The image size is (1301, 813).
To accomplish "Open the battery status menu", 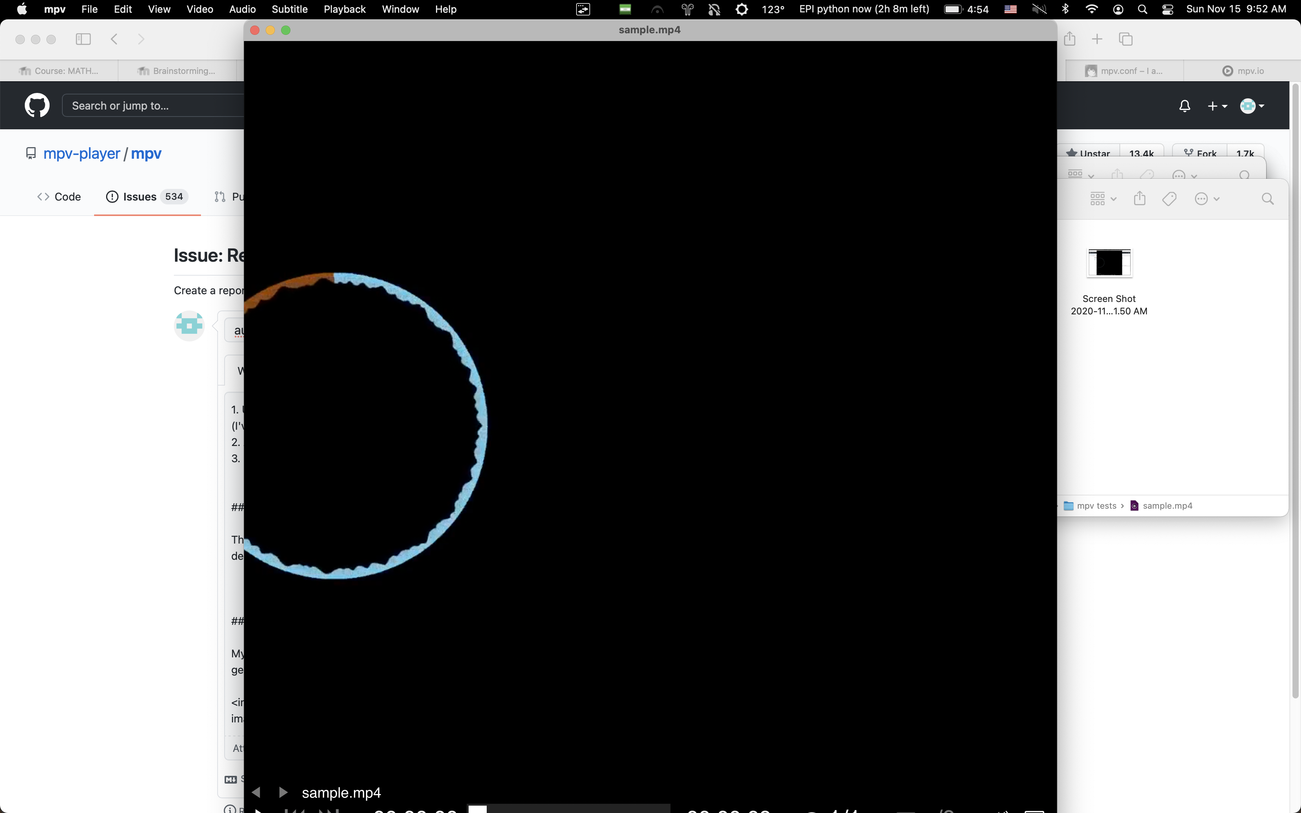I will pos(966,9).
